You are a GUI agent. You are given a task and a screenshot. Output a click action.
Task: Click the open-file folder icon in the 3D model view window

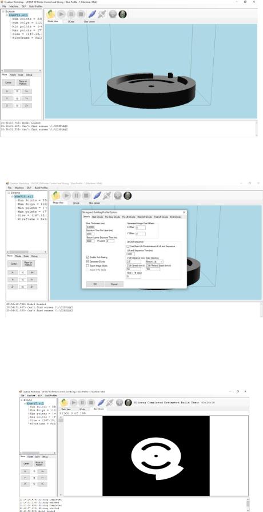pos(50,14)
